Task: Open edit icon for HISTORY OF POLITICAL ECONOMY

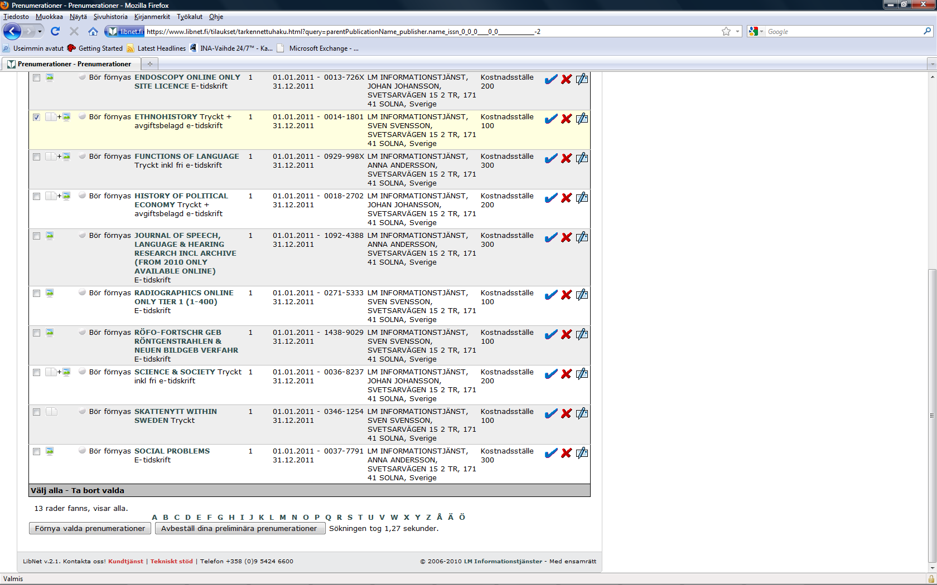Action: (x=582, y=198)
